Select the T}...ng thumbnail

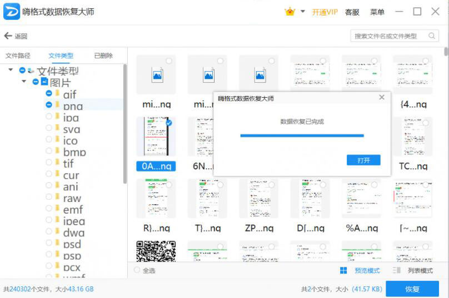207,199
